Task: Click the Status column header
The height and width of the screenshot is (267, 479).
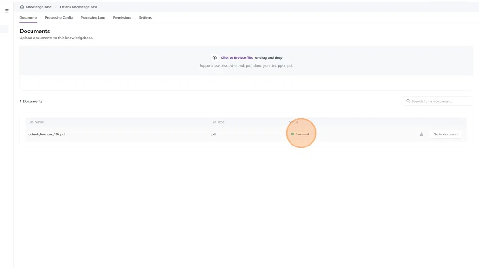Action: click(293, 122)
